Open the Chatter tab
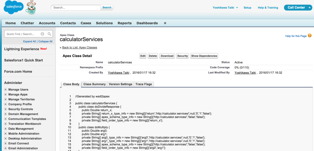The width and height of the screenshot is (314, 151). coord(27,23)
